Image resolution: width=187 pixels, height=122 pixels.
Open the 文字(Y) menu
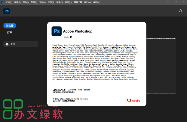point(42,2)
